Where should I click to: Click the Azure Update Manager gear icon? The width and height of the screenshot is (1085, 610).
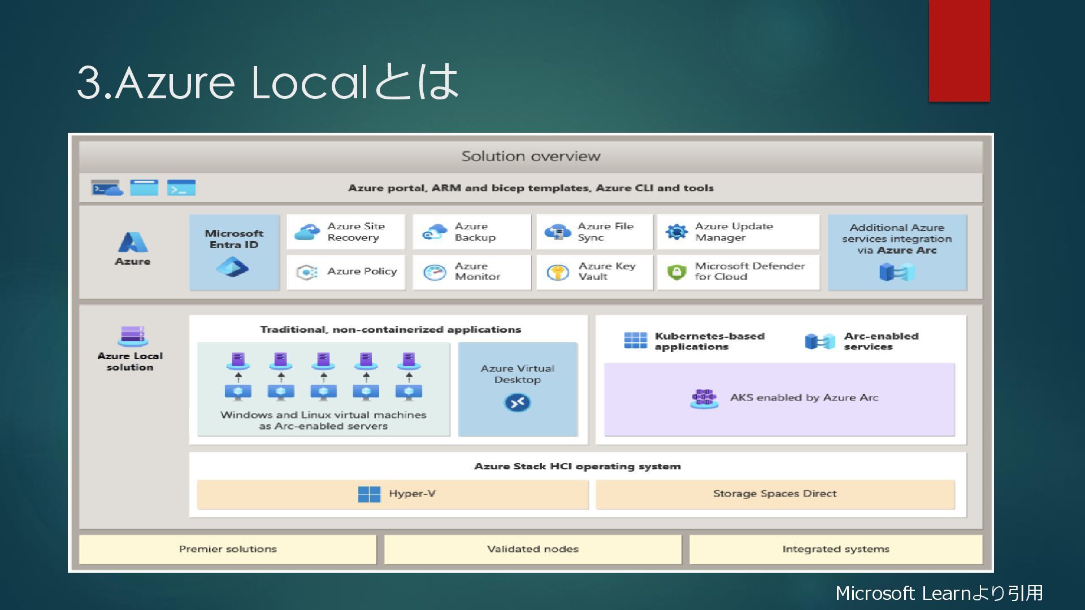coord(676,232)
